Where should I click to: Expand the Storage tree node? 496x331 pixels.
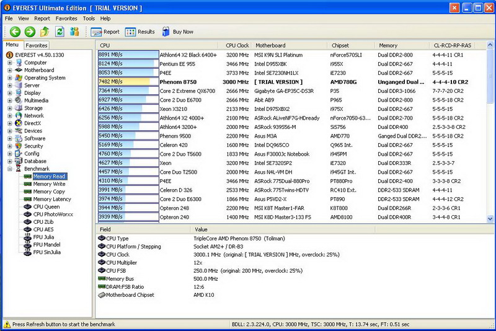coord(10,108)
